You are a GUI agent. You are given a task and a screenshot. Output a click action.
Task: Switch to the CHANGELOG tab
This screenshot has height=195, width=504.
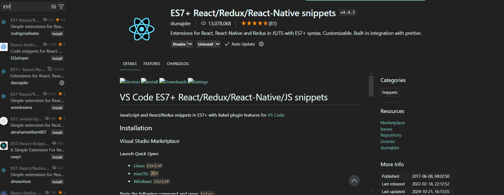tap(178, 64)
